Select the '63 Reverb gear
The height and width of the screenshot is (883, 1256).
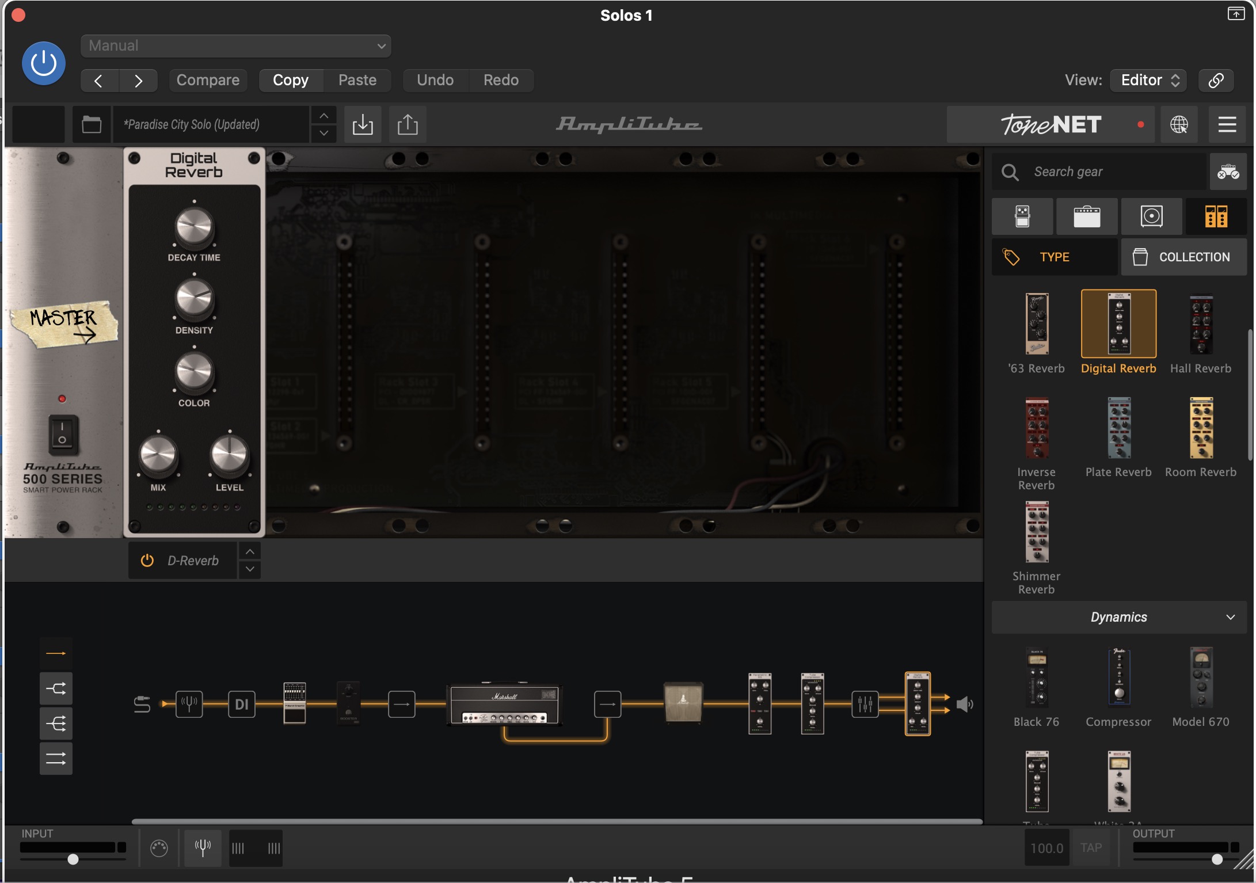coord(1036,333)
